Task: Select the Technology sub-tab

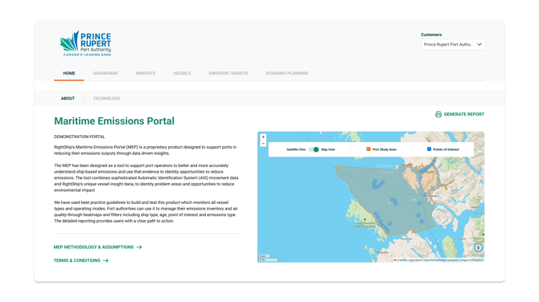Action: [x=106, y=98]
